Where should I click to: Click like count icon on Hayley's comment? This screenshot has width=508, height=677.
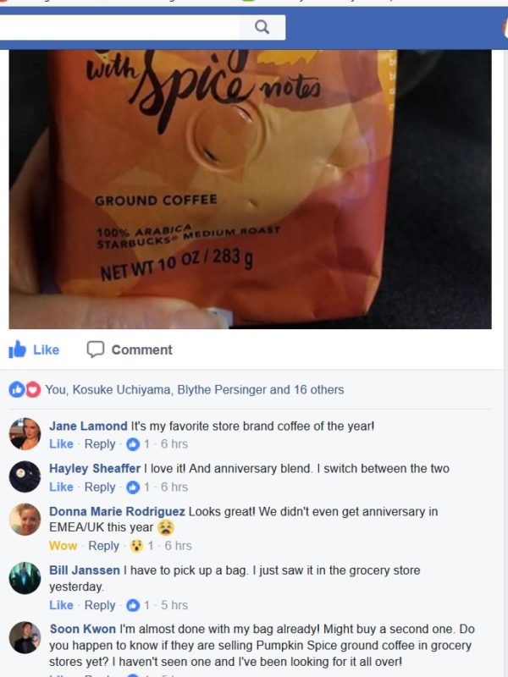pyautogui.click(x=133, y=487)
